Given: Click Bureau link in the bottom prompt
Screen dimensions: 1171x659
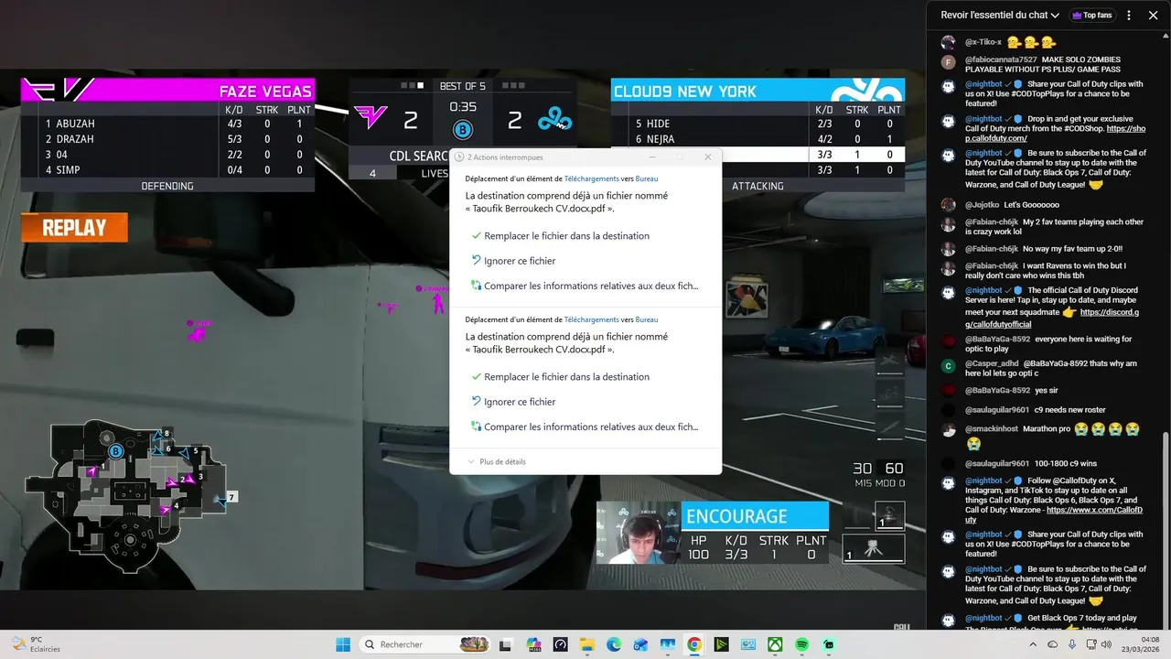Looking at the screenshot, I should coord(646,319).
